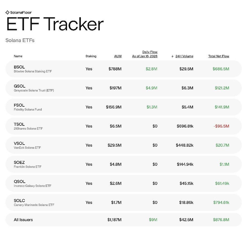This screenshot has height=235, width=247.
Task: Click the All Issuers summary row
Action: 124,220
